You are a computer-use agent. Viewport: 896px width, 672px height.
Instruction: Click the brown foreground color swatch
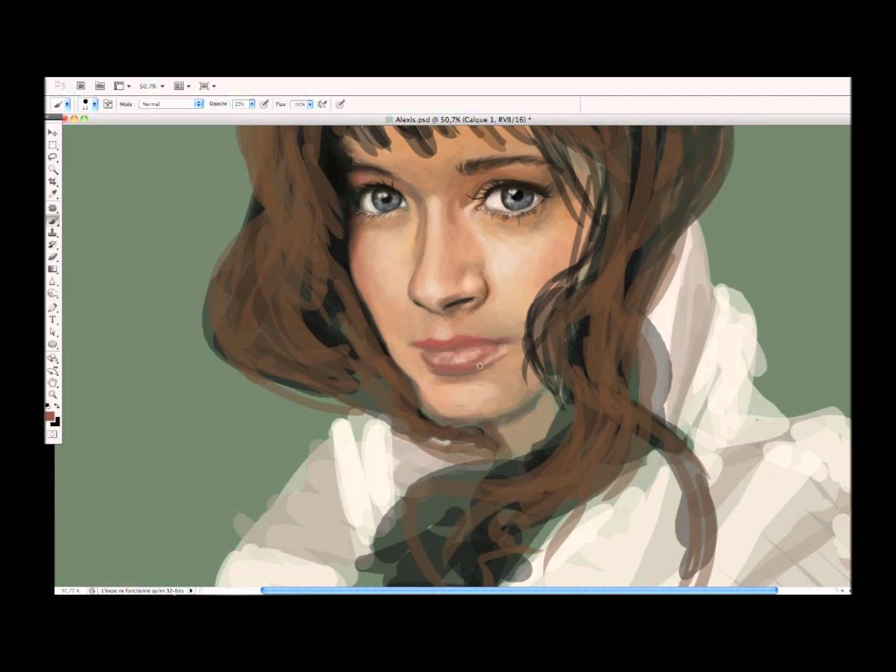(49, 416)
